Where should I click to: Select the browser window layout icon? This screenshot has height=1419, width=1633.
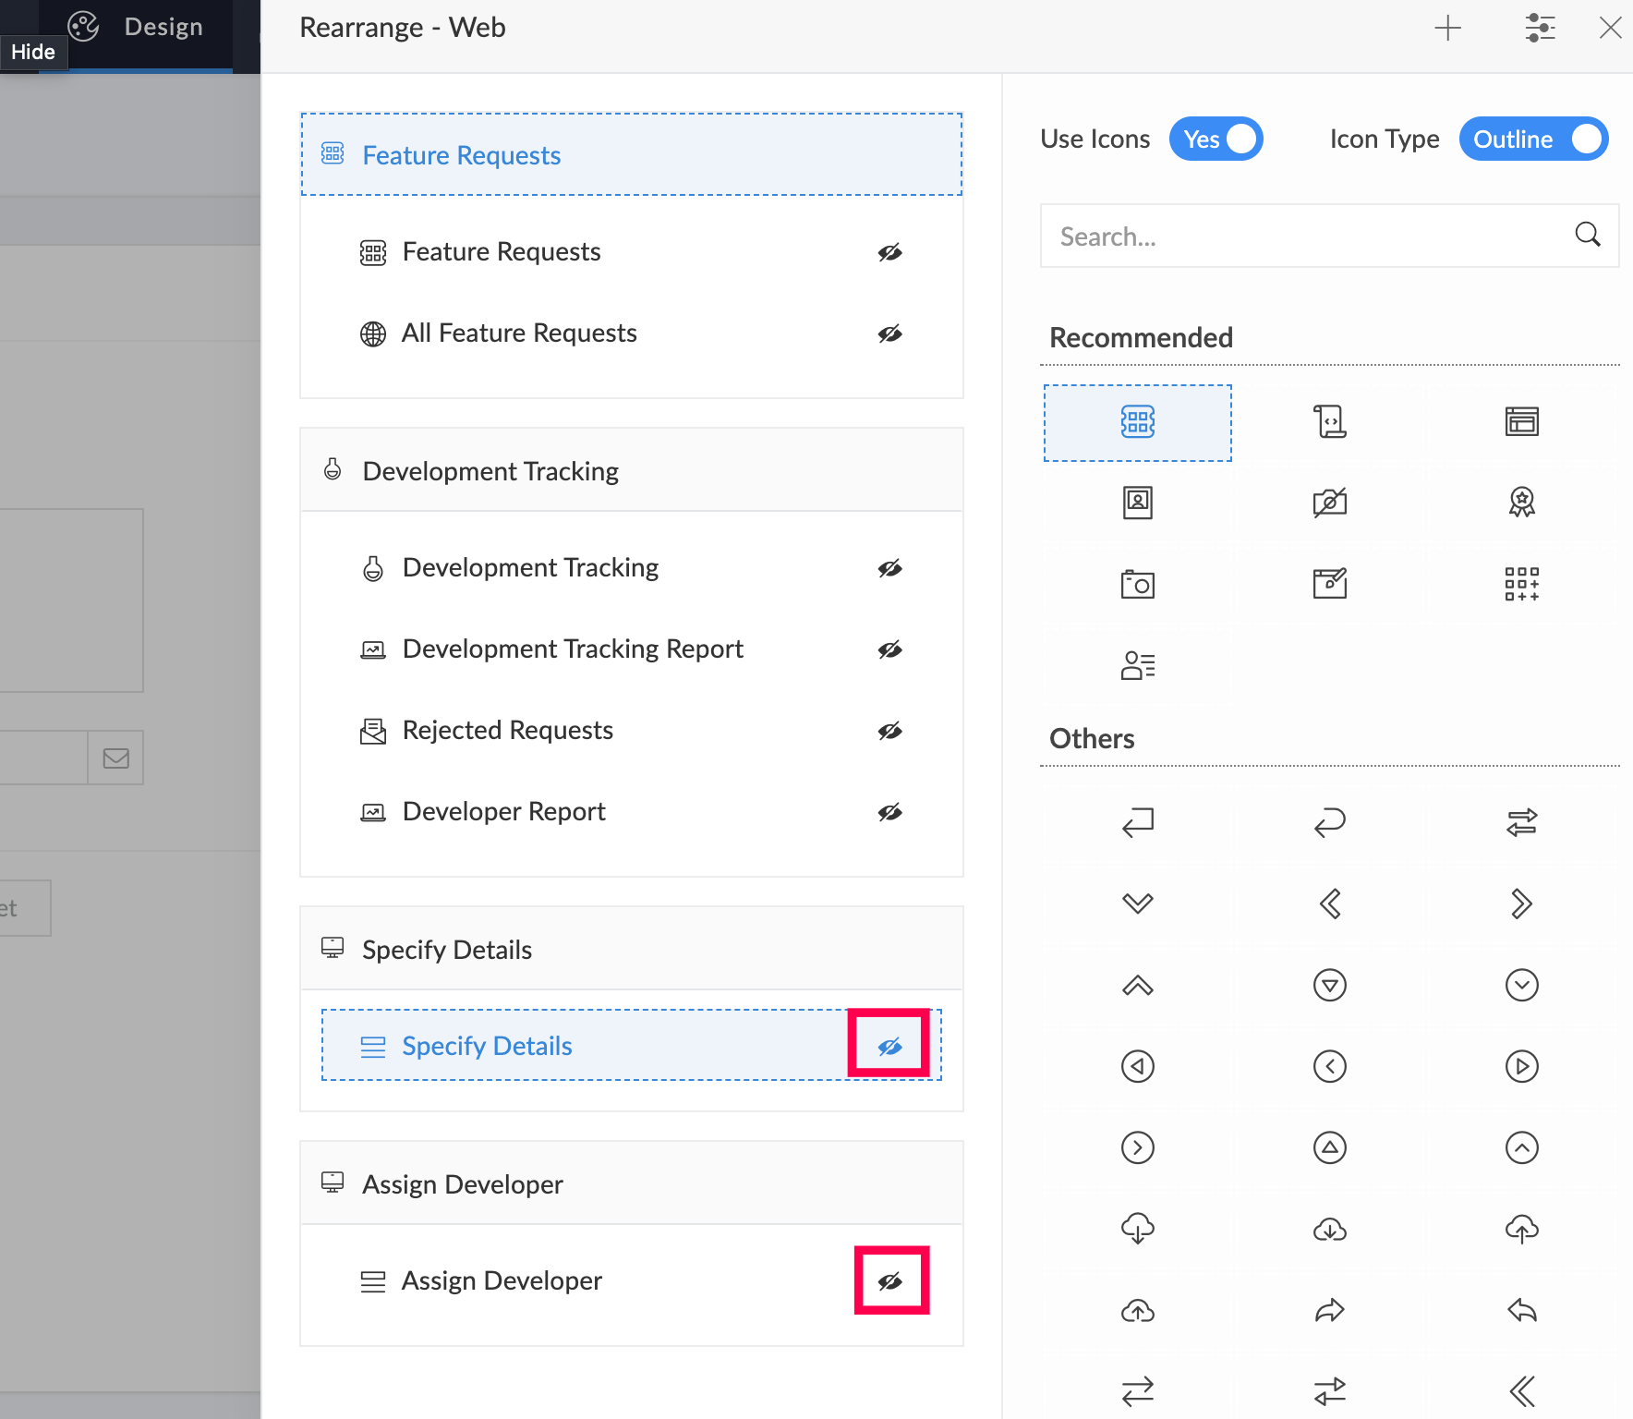1522,422
